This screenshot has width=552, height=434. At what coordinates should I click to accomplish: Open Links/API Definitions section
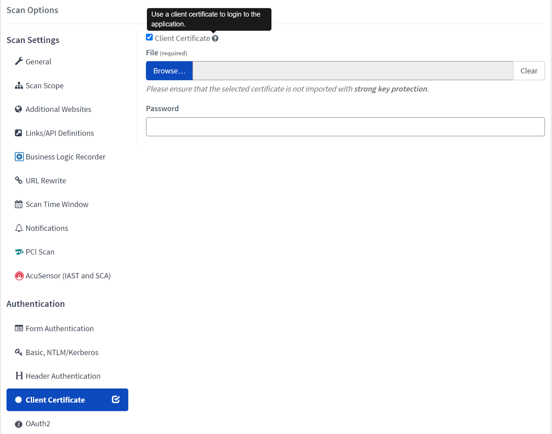(x=60, y=133)
